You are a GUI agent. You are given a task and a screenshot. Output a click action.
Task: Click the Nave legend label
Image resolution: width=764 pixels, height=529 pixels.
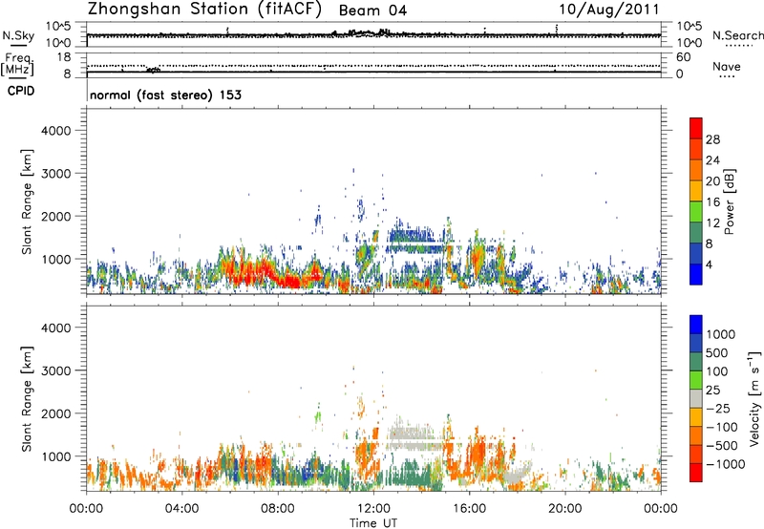point(727,66)
